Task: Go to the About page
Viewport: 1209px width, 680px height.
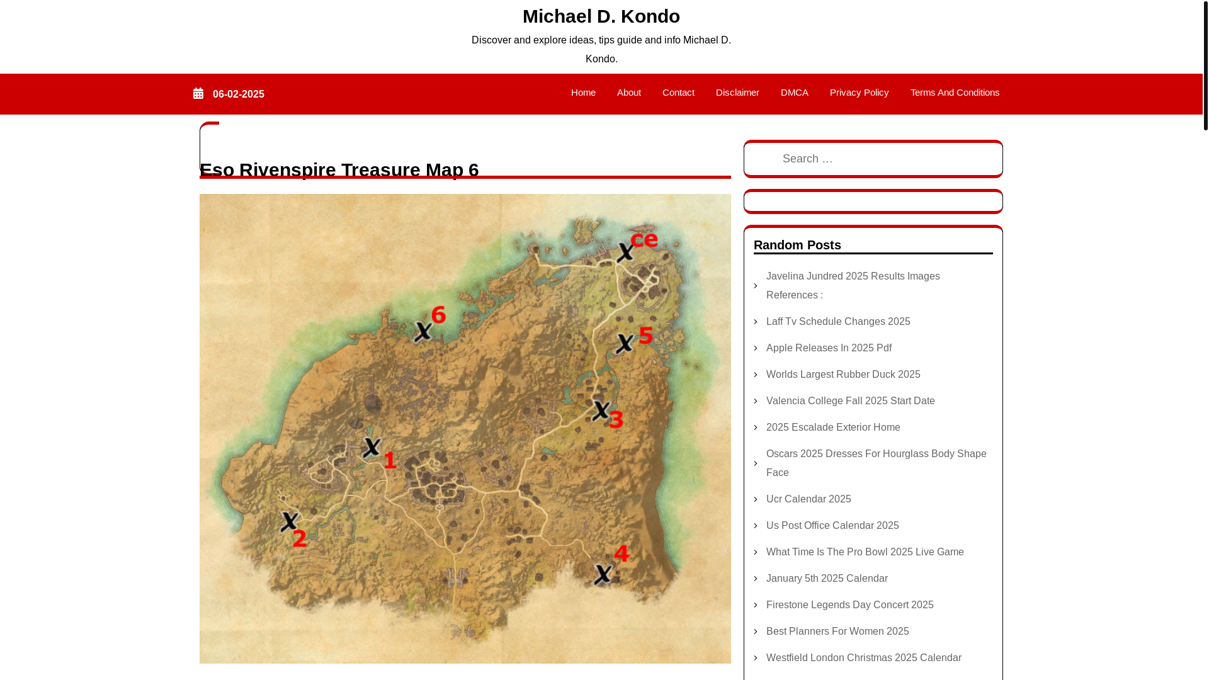Action: pos(629,93)
